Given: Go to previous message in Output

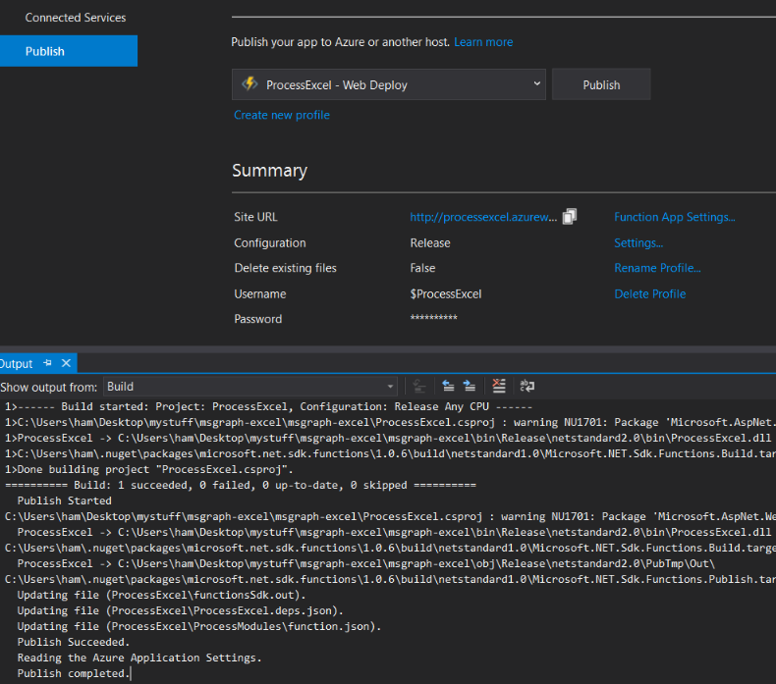Looking at the screenshot, I should [448, 387].
